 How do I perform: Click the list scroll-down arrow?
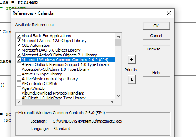tap(118, 96)
